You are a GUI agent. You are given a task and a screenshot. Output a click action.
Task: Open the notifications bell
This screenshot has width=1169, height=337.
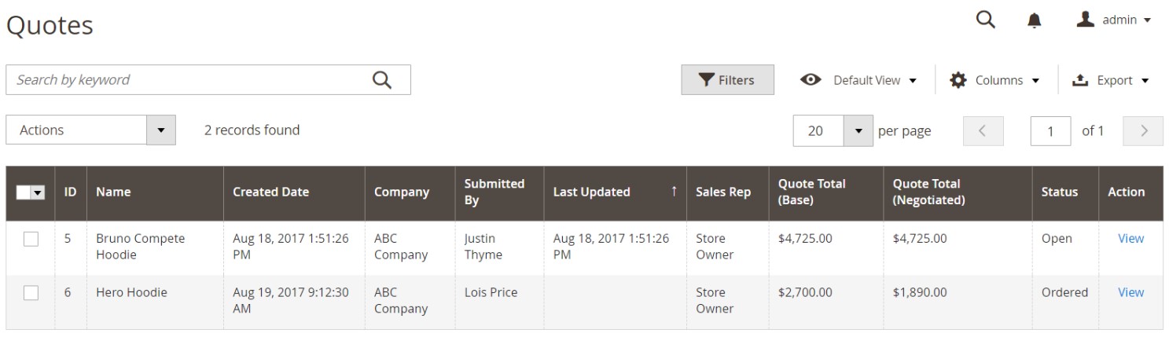point(1035,21)
